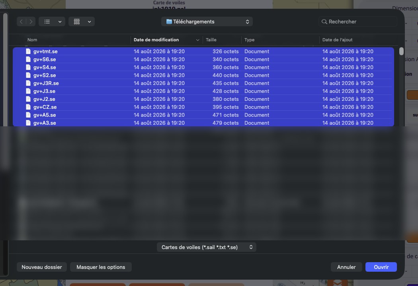Expand the view mode chevron menu
The height and width of the screenshot is (286, 418).
[60, 22]
